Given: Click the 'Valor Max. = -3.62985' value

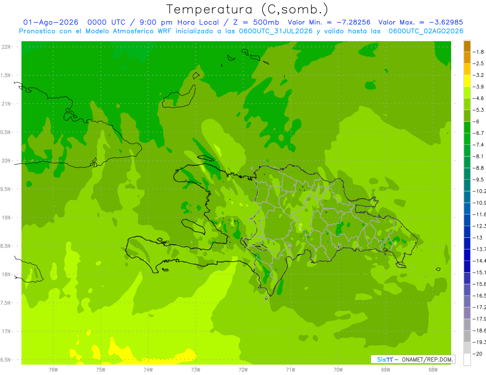Looking at the screenshot, I should coord(420,22).
